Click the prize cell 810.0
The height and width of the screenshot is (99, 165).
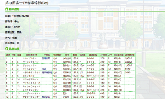(x=130, y=69)
